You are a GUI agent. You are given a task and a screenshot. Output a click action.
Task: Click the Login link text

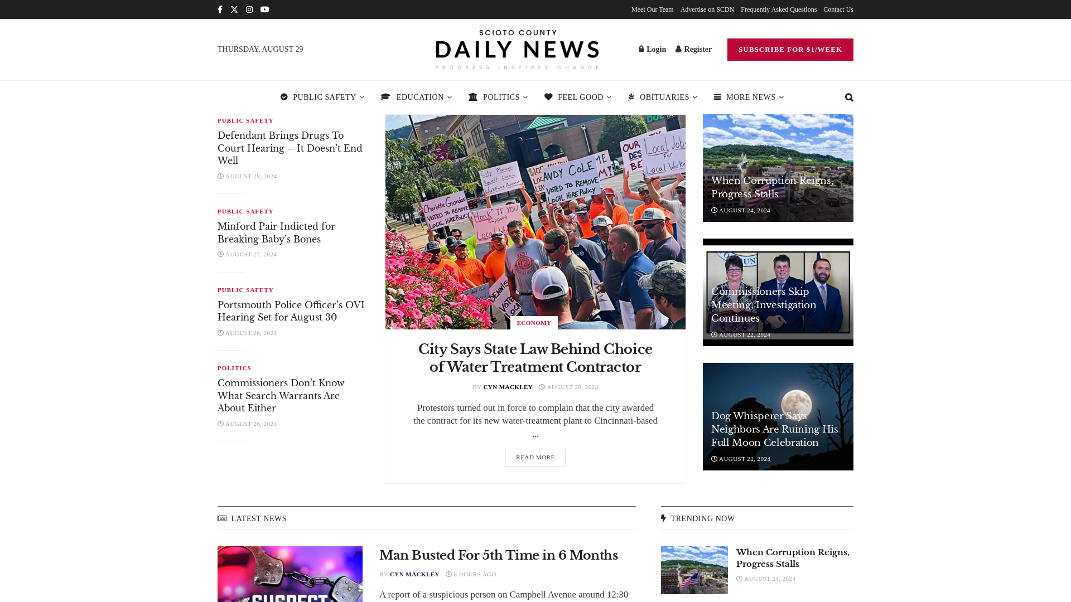pyautogui.click(x=656, y=49)
